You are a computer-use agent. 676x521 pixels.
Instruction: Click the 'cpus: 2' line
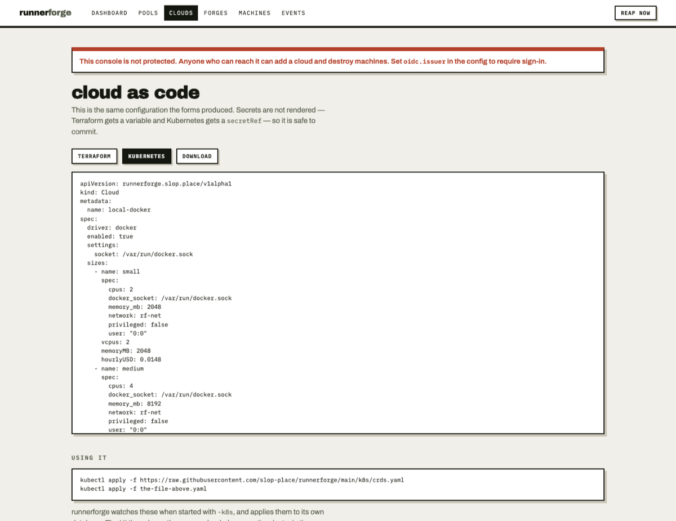121,290
